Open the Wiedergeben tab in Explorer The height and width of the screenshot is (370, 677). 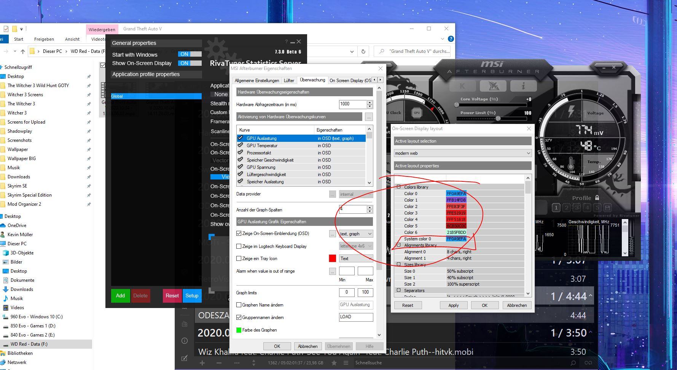tap(102, 30)
